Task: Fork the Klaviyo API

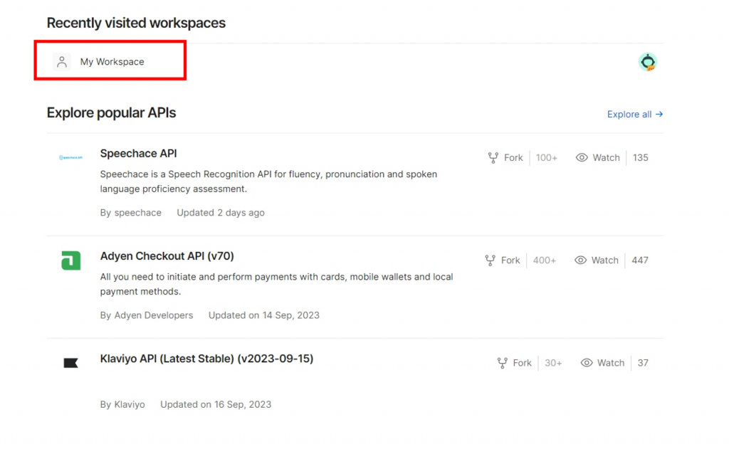Action: pos(514,363)
